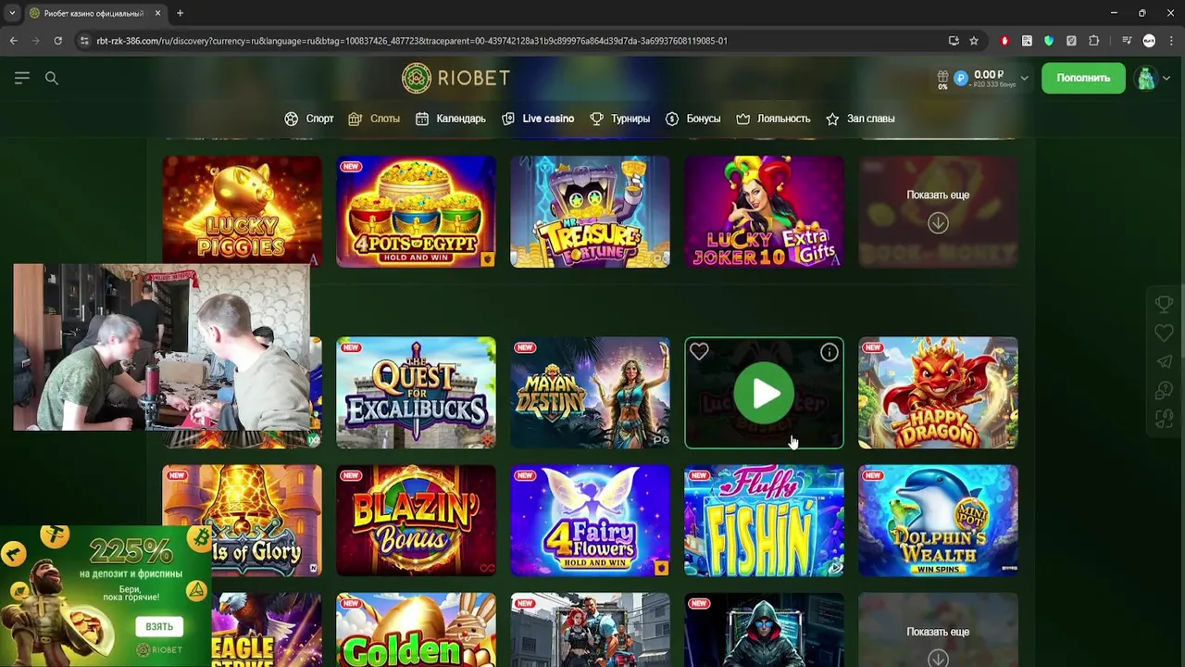Open the user avatar profile
The image size is (1185, 667).
tap(1146, 79)
